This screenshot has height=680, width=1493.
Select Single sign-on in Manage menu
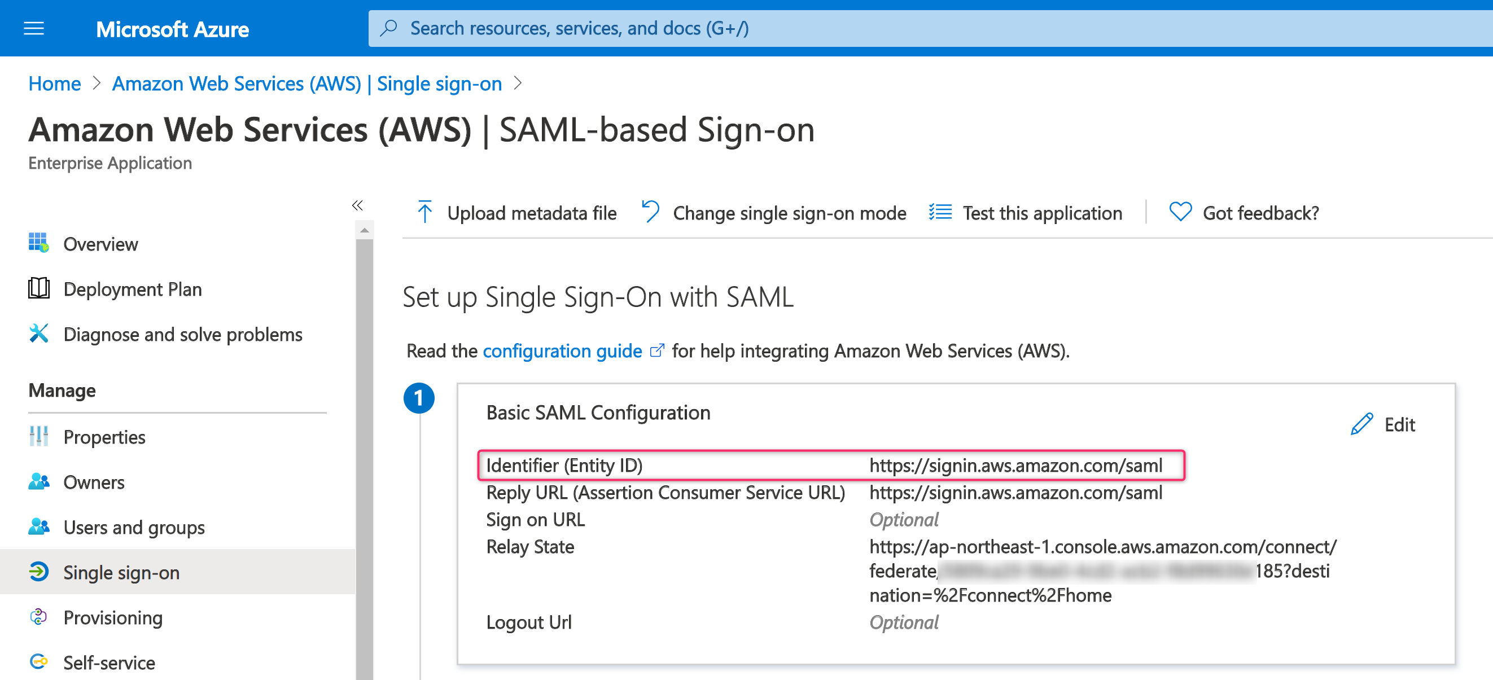pyautogui.click(x=121, y=572)
